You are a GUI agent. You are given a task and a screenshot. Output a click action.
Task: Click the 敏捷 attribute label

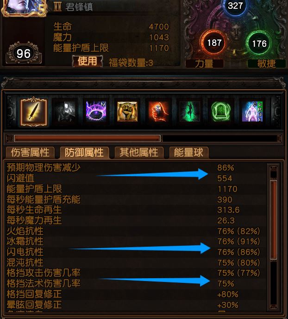pyautogui.click(x=267, y=64)
